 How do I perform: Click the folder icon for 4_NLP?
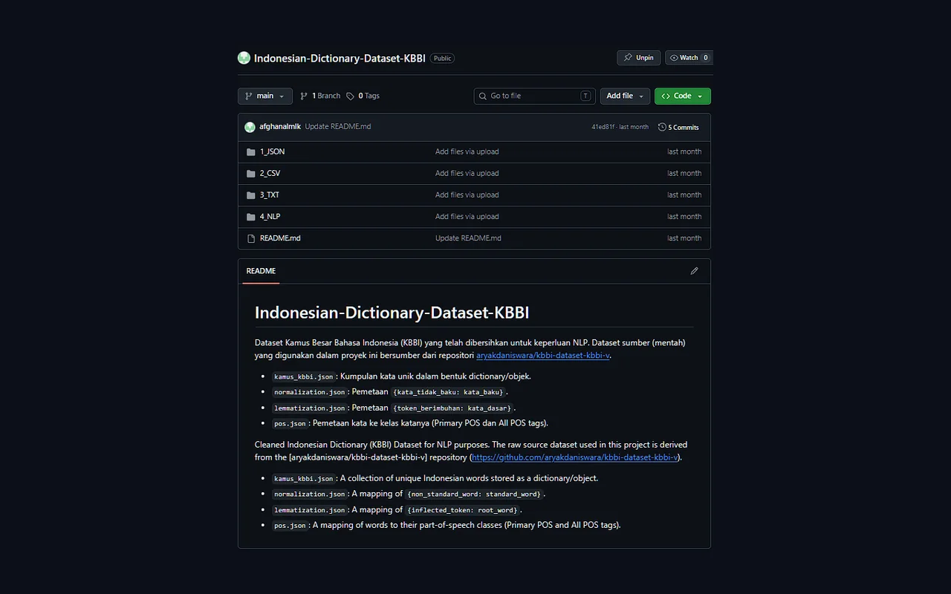point(251,216)
